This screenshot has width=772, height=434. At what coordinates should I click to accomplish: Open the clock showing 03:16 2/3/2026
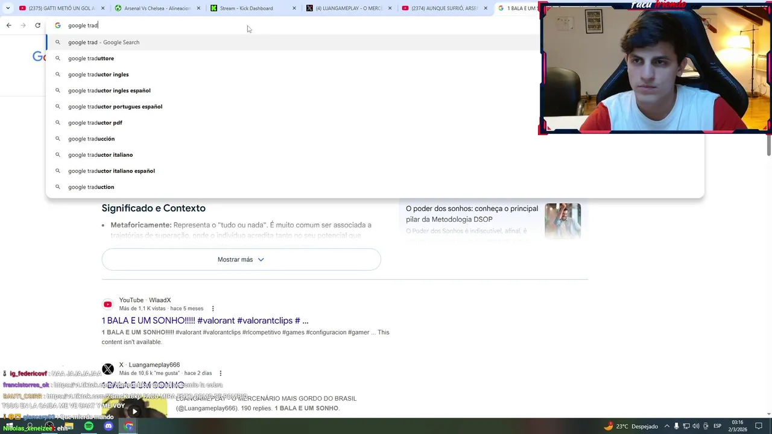[x=737, y=426]
